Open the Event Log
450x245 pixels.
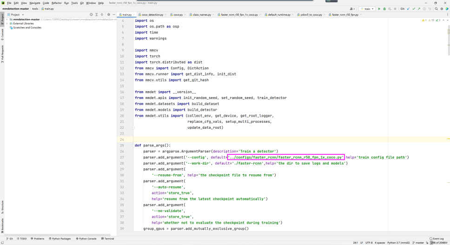click(x=437, y=238)
